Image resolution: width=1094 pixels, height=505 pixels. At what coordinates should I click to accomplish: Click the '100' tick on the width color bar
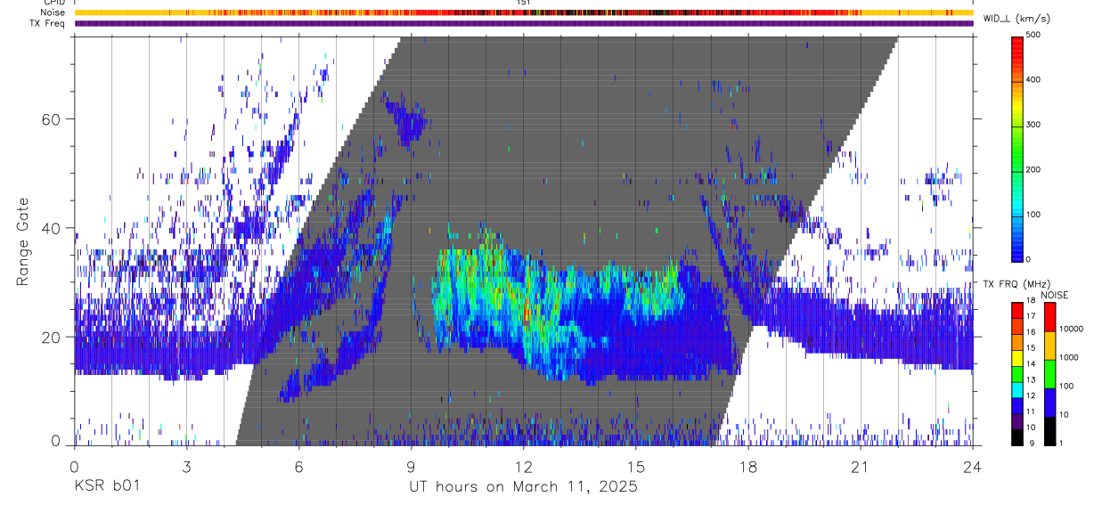(1034, 215)
